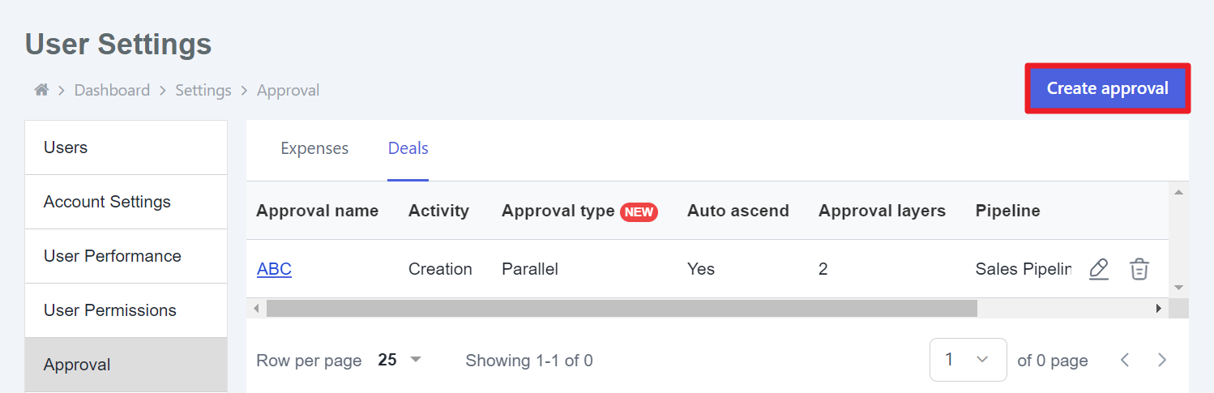Screen dimensions: 1214x393
Task: Go to next page arrow
Action: (x=1162, y=360)
